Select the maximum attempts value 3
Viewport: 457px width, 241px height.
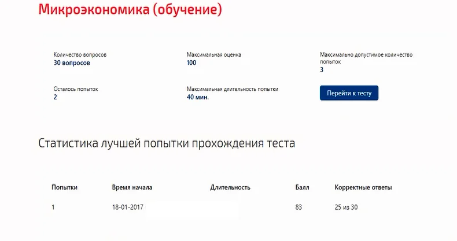pyautogui.click(x=322, y=70)
